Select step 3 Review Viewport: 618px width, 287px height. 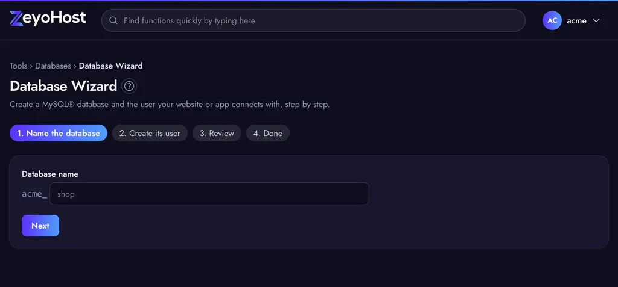coord(217,134)
